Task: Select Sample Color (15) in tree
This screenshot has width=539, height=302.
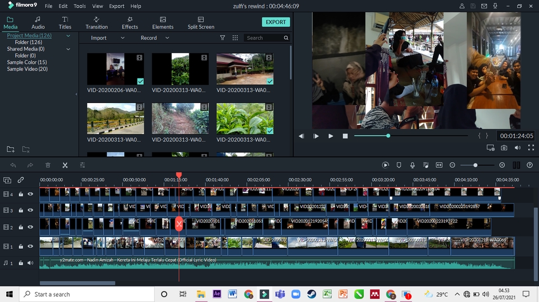Action: click(27, 62)
